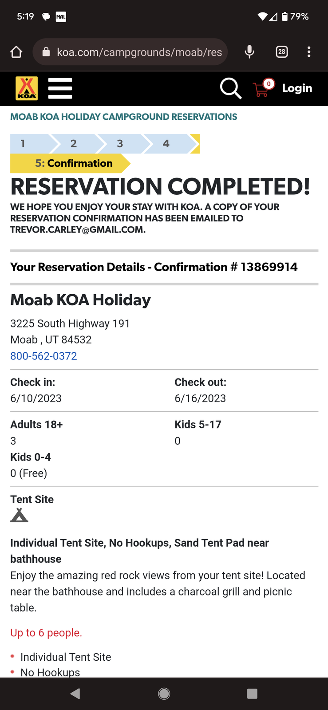Open the hamburger navigation menu
Image resolution: width=328 pixels, height=710 pixels.
[x=60, y=88]
